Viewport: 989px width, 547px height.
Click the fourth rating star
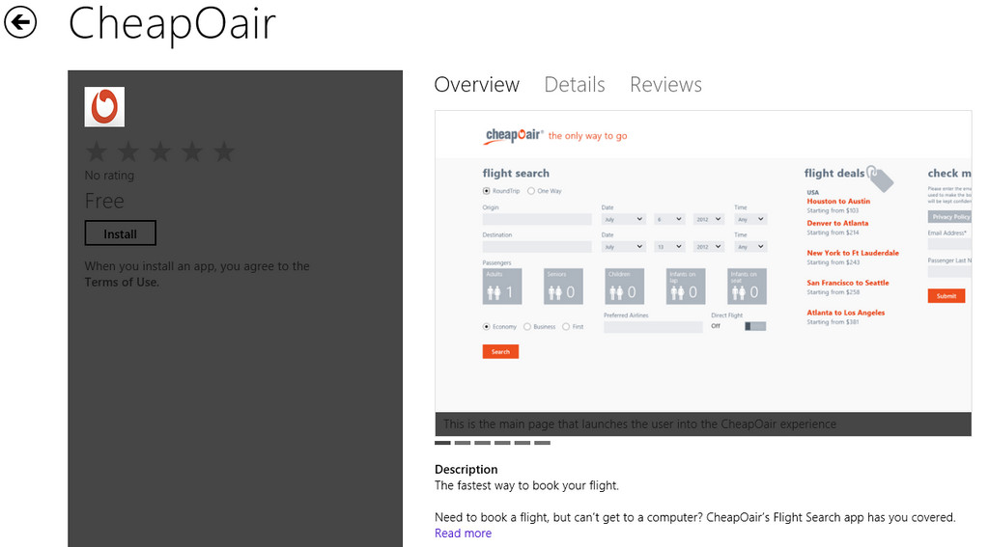point(192,151)
